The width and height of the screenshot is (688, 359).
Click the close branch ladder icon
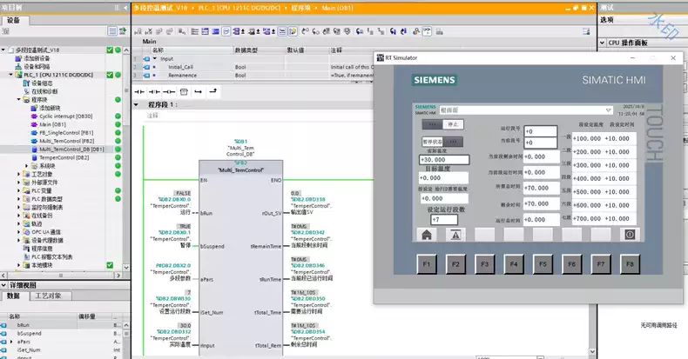click(x=212, y=91)
